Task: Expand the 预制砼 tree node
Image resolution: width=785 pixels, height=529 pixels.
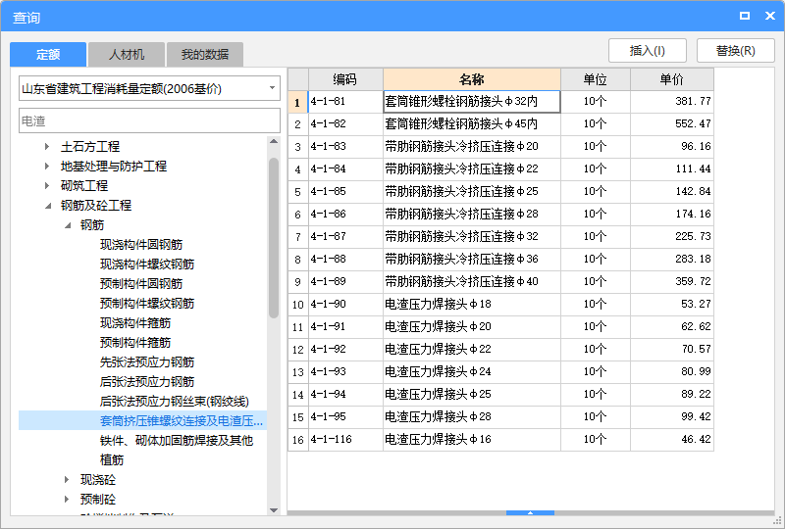Action: click(67, 499)
